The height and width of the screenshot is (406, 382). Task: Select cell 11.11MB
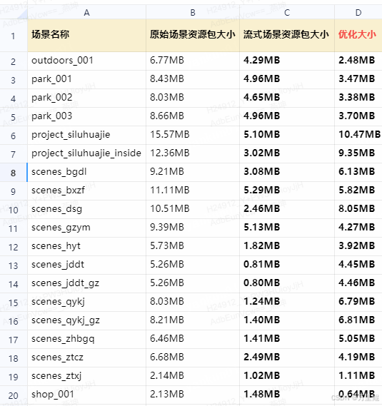[193, 191]
